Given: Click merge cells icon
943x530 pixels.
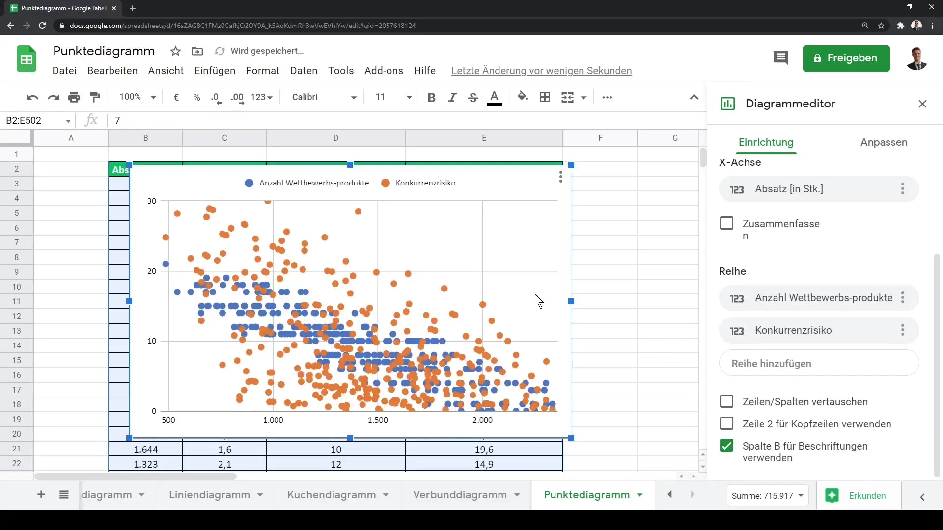Looking at the screenshot, I should (x=567, y=97).
